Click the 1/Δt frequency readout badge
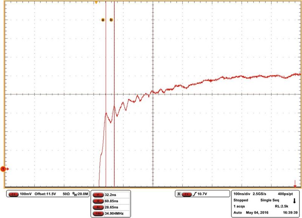 pos(98,213)
